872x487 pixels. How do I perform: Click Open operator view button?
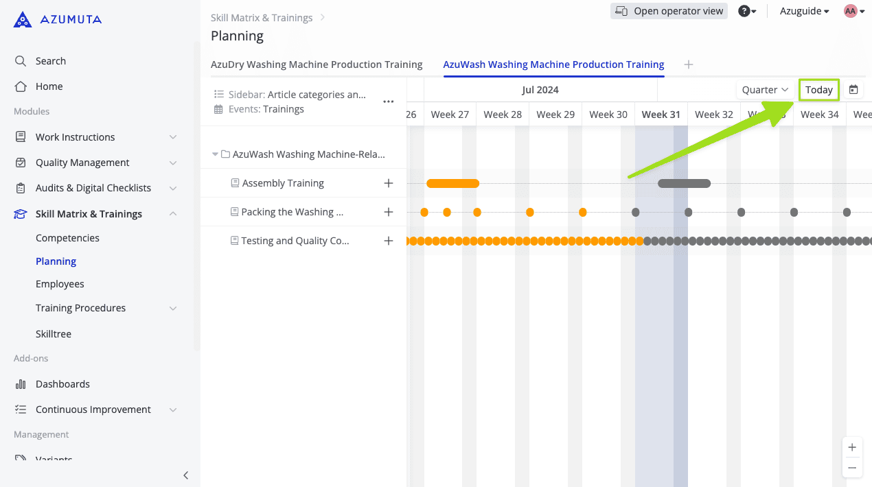[669, 11]
